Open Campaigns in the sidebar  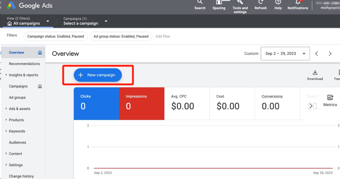18,86
